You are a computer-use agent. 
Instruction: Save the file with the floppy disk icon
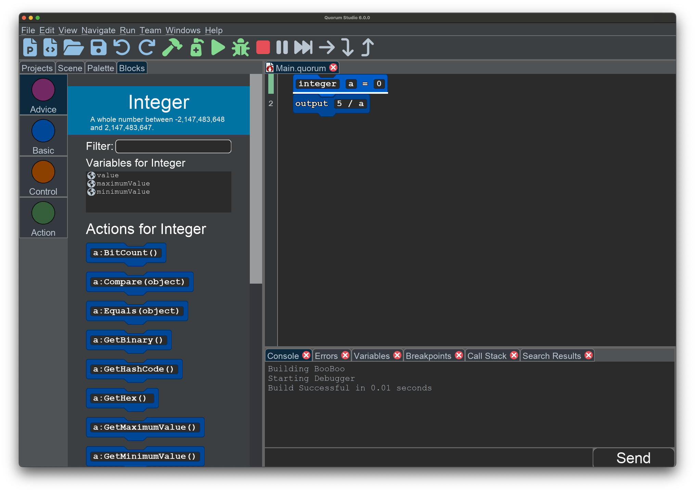[99, 47]
